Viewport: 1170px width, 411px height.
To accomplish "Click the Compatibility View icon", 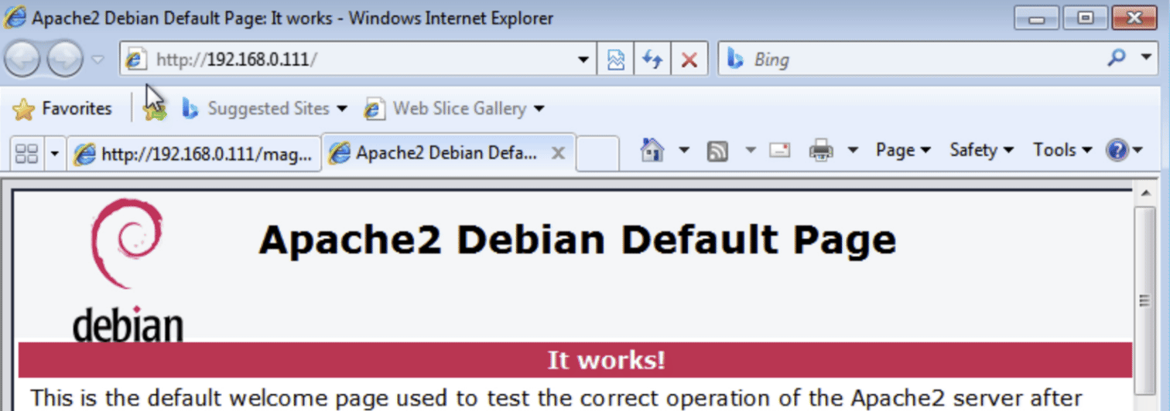I will pyautogui.click(x=616, y=59).
